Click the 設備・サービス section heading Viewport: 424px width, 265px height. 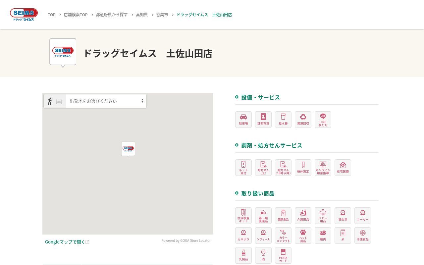(261, 97)
